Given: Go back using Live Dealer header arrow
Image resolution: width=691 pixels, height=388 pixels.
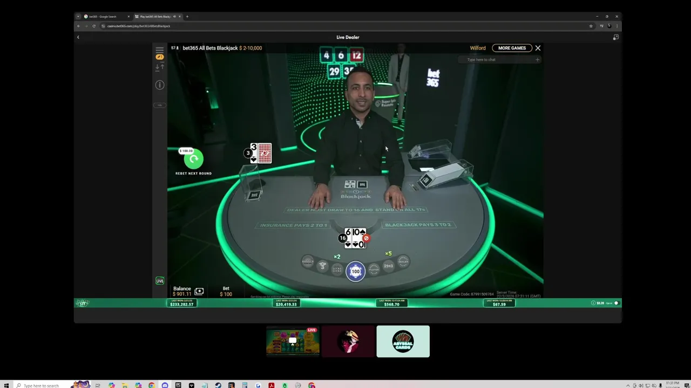Looking at the screenshot, I should [78, 37].
